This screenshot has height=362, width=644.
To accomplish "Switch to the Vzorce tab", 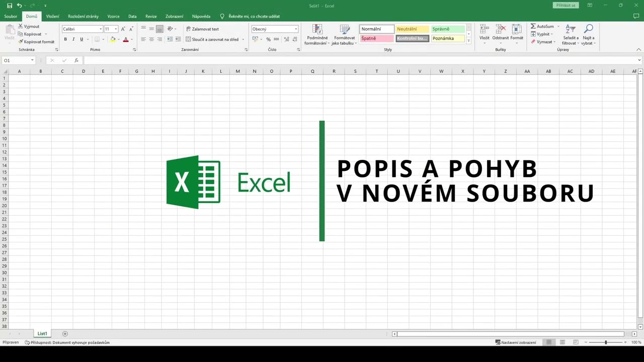I will (113, 16).
